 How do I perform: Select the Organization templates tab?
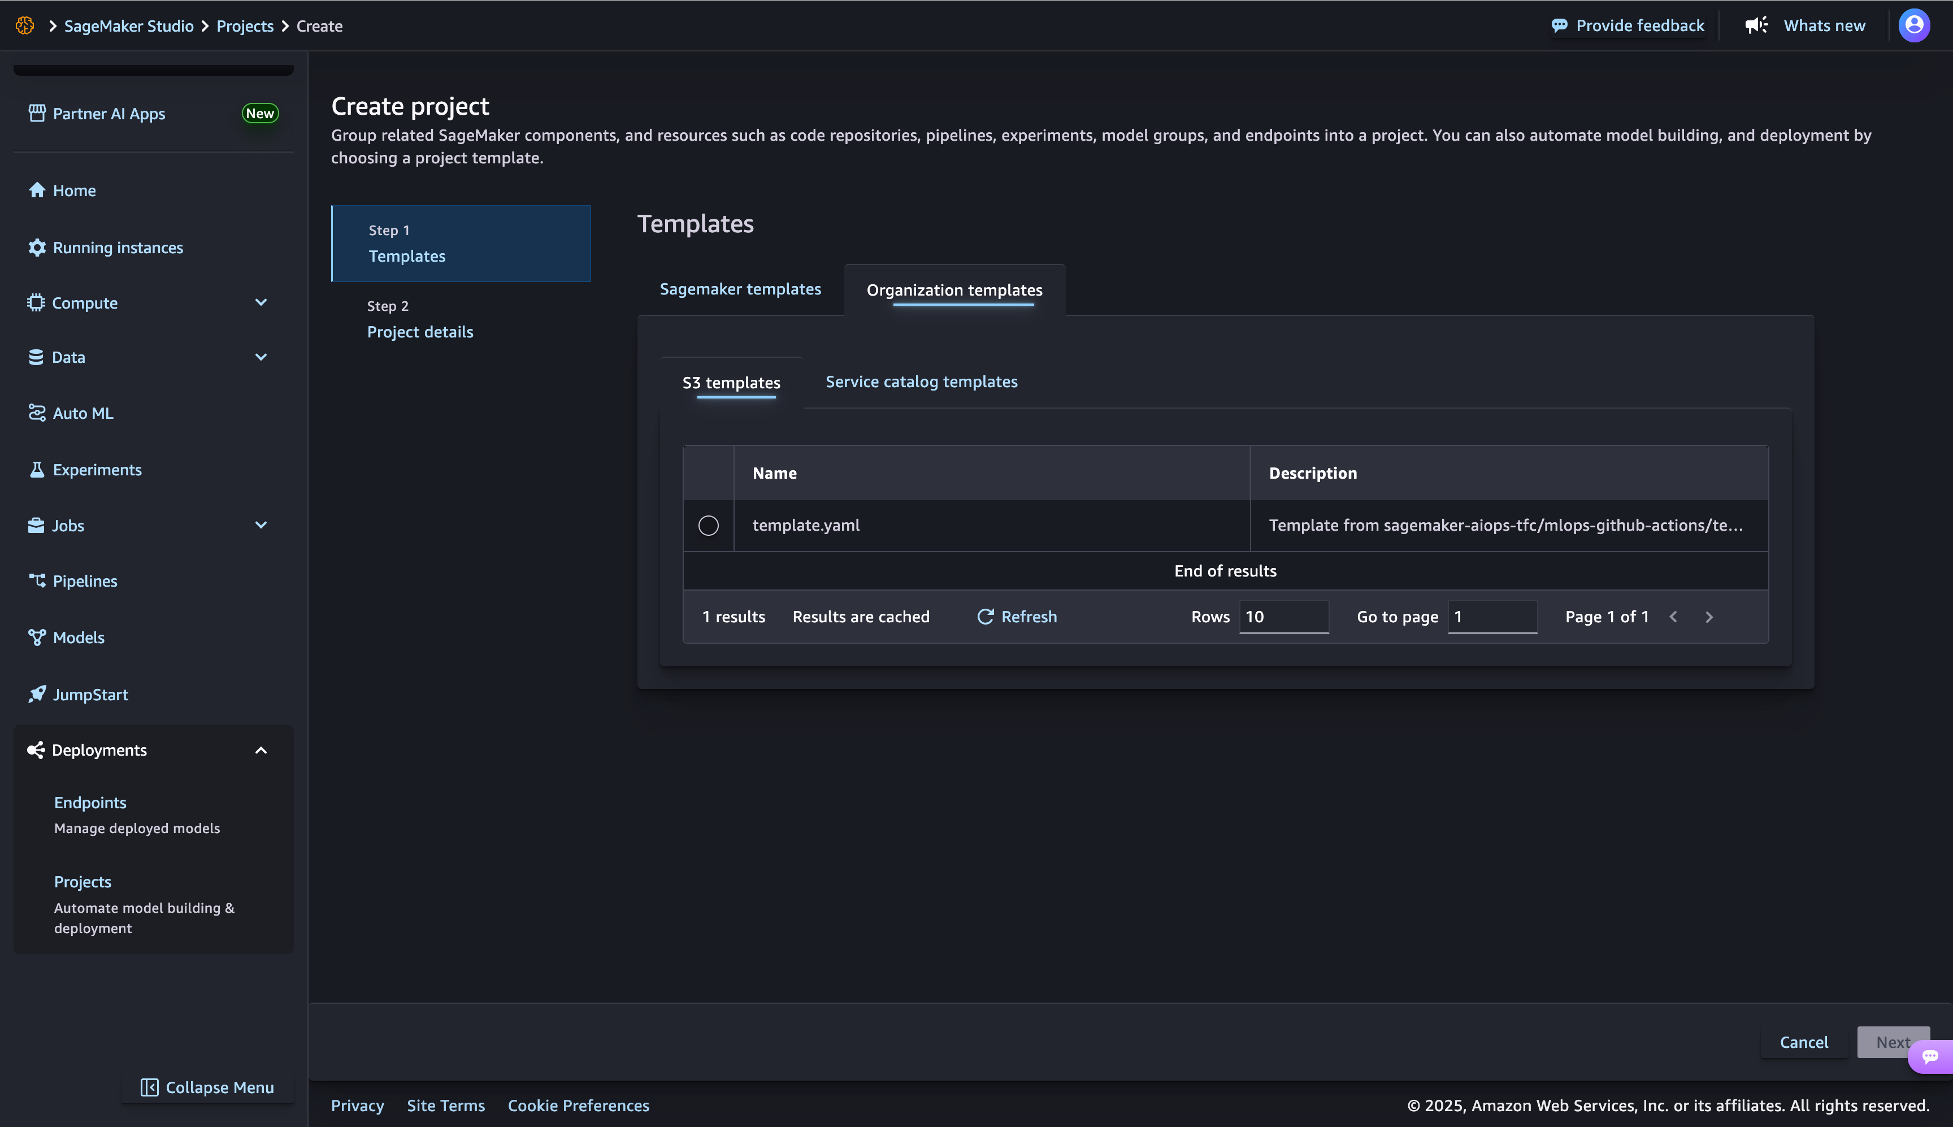954,291
